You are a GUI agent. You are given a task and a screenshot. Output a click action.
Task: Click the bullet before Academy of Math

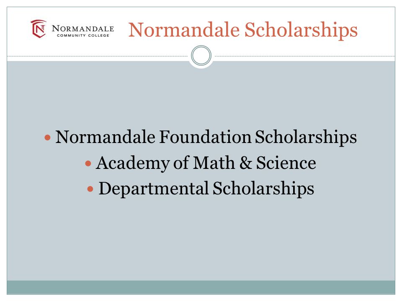pyautogui.click(x=88, y=163)
